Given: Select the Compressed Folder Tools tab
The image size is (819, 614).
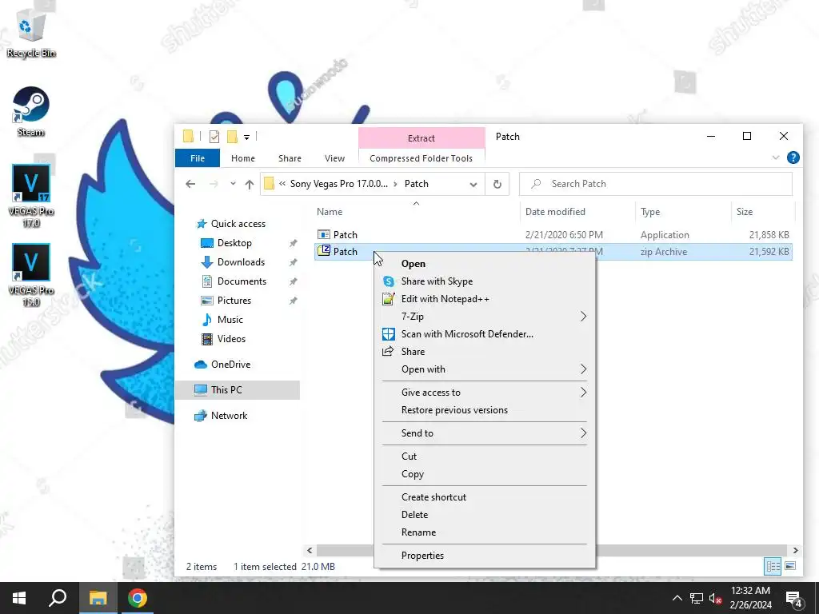Looking at the screenshot, I should coord(421,158).
